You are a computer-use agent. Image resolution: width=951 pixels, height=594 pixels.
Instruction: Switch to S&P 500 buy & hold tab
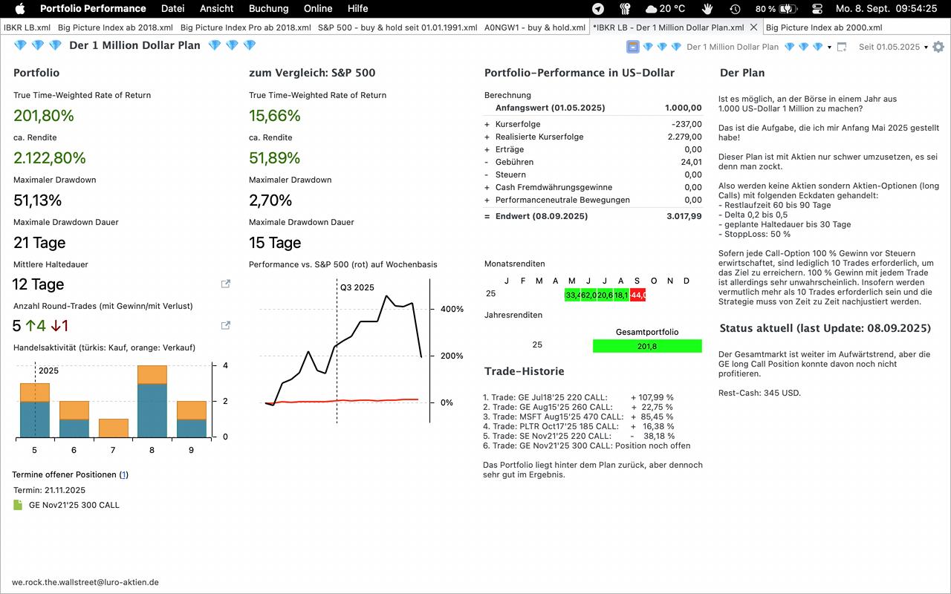click(x=397, y=27)
